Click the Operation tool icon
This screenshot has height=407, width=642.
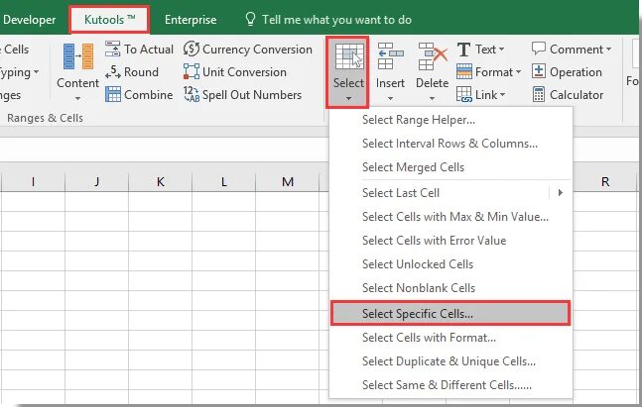[x=539, y=71]
